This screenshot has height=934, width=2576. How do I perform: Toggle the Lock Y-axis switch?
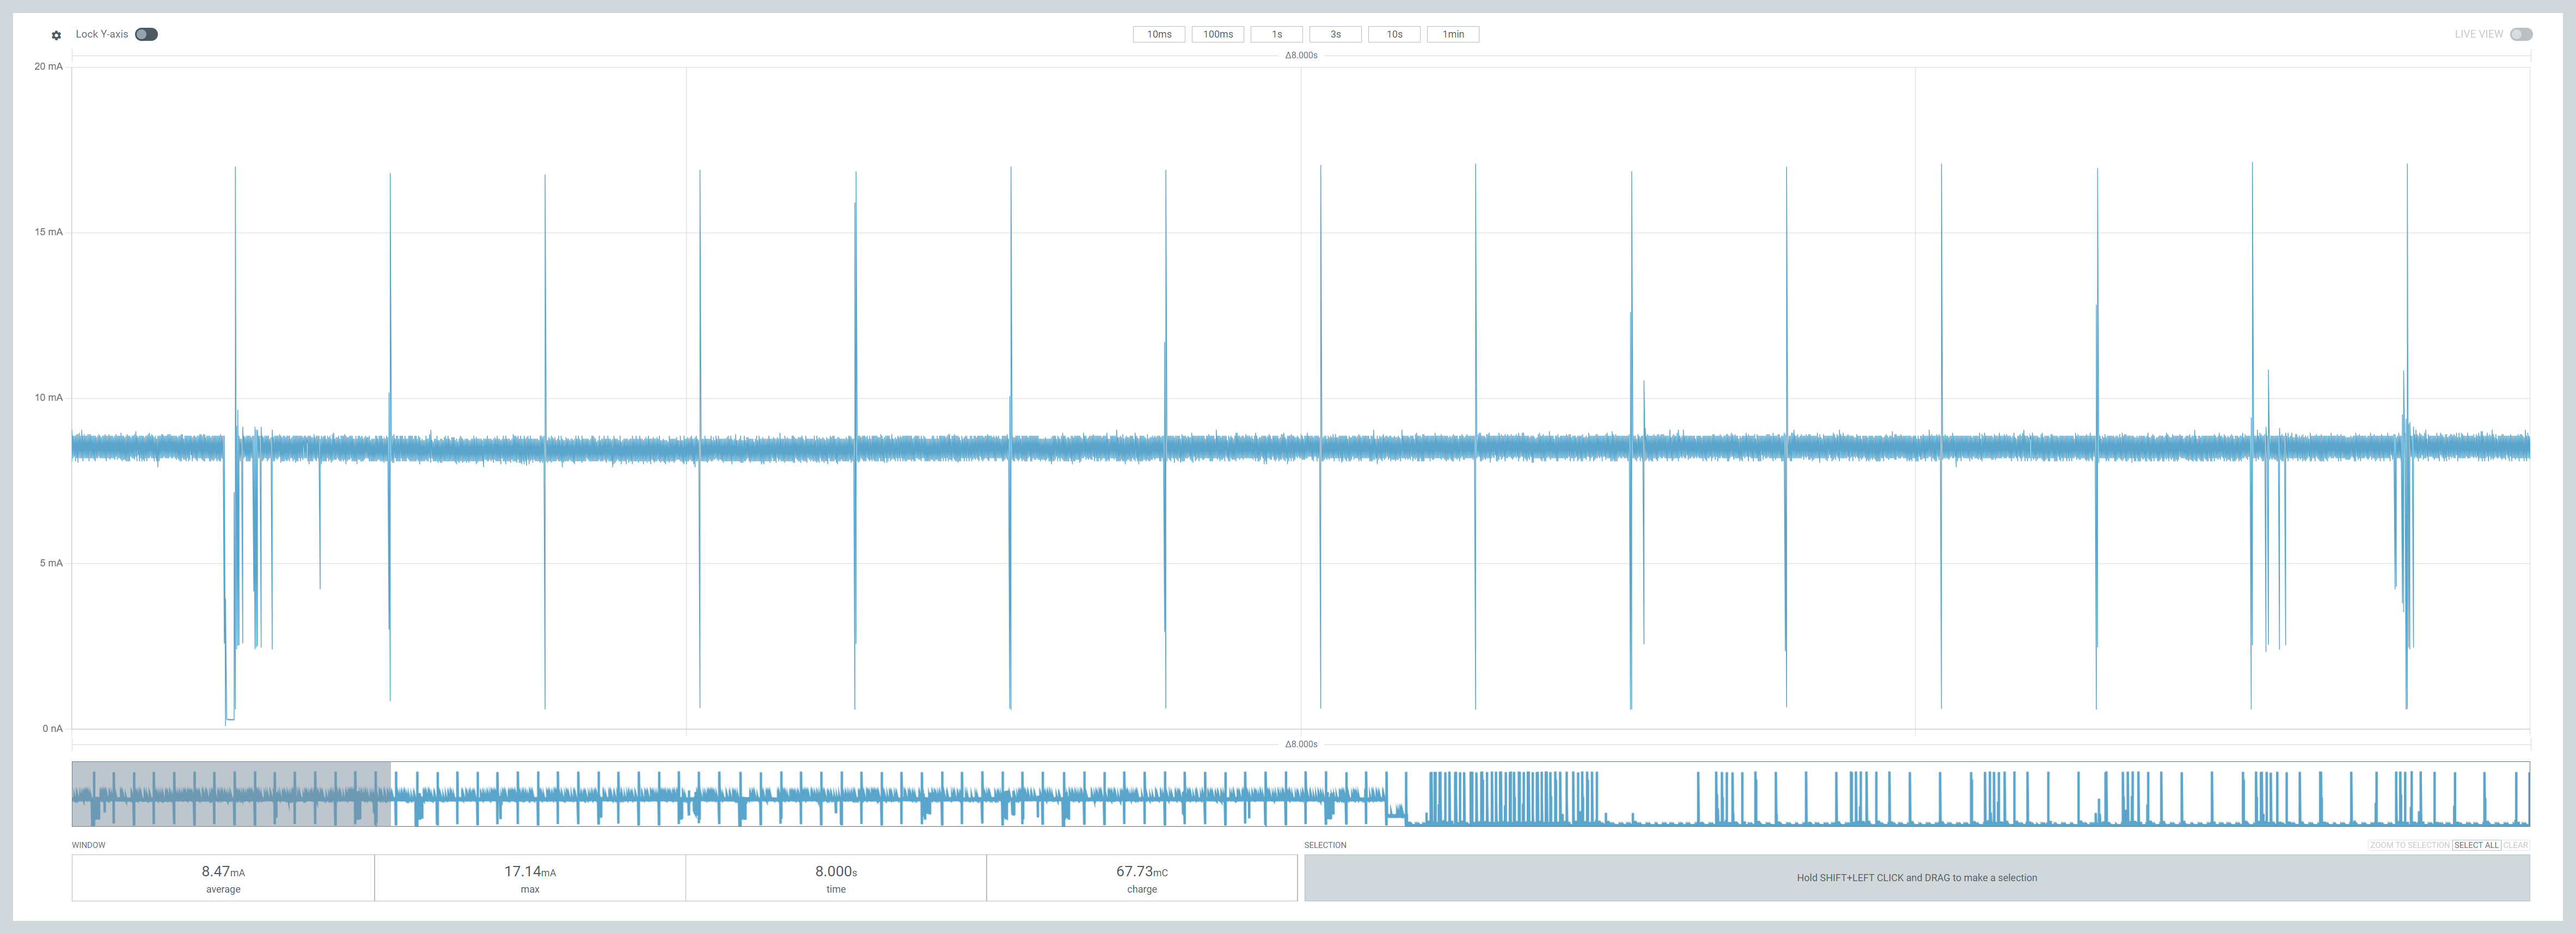click(x=146, y=34)
